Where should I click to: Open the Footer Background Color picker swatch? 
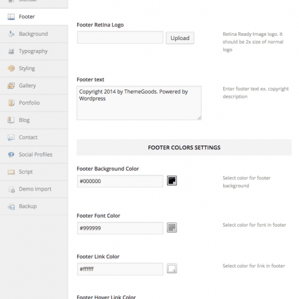click(x=172, y=181)
